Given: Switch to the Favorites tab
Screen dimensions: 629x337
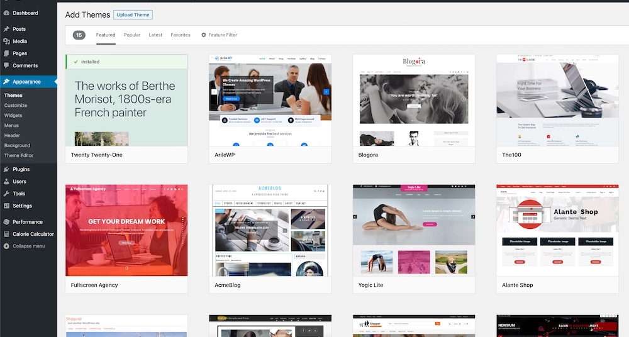Looking at the screenshot, I should pos(181,35).
